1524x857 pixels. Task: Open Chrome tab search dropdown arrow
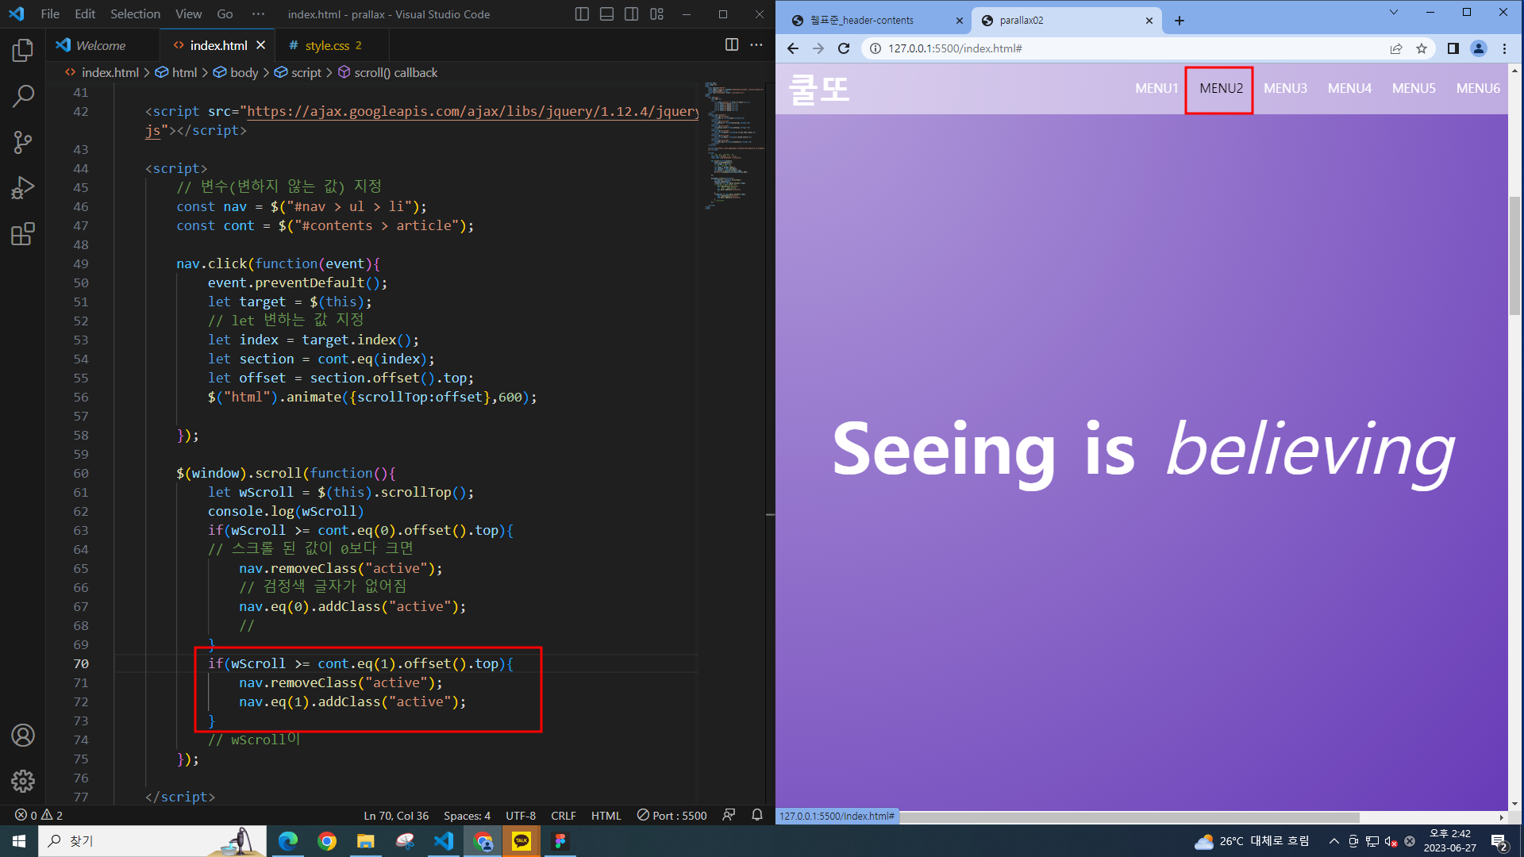click(1393, 13)
